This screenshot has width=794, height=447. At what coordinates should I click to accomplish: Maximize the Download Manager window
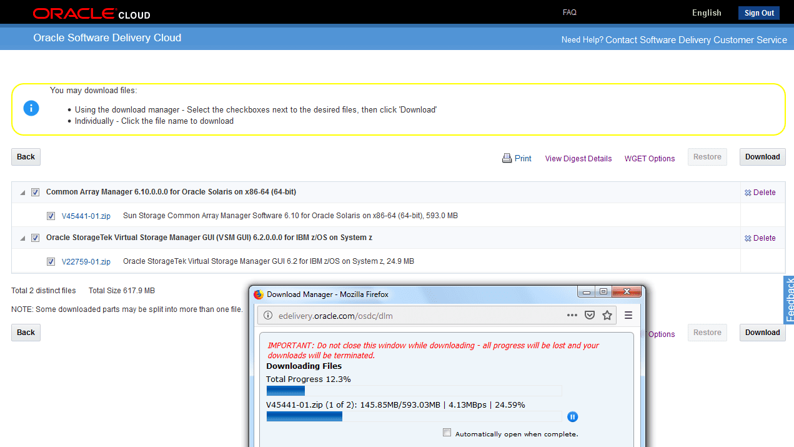pyautogui.click(x=603, y=292)
